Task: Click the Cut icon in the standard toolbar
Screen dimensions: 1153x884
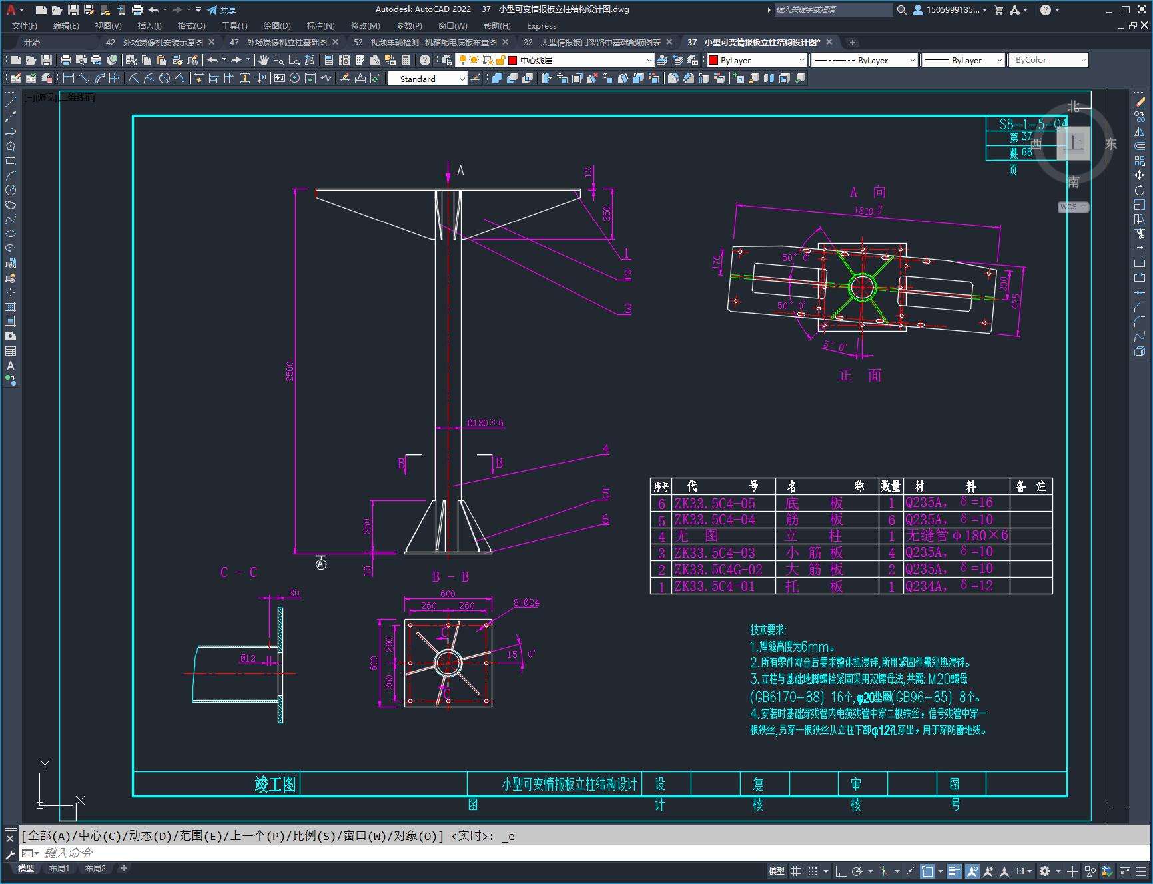Action: pyautogui.click(x=132, y=60)
